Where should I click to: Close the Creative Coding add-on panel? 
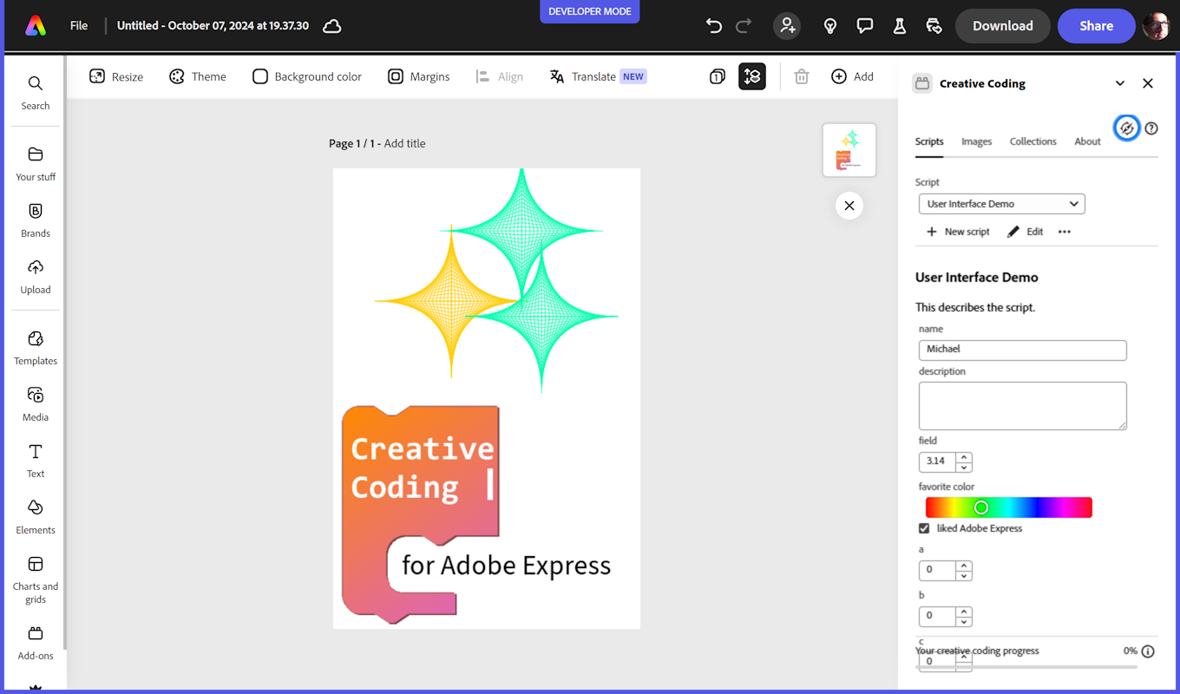coord(1148,83)
